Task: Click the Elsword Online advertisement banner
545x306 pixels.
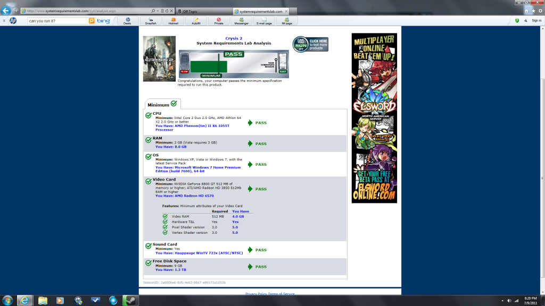Action: point(374,118)
